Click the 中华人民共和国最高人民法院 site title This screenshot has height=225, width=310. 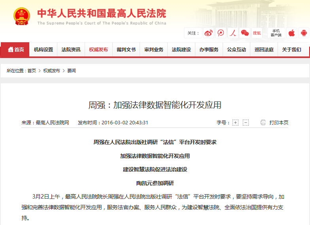click(102, 13)
